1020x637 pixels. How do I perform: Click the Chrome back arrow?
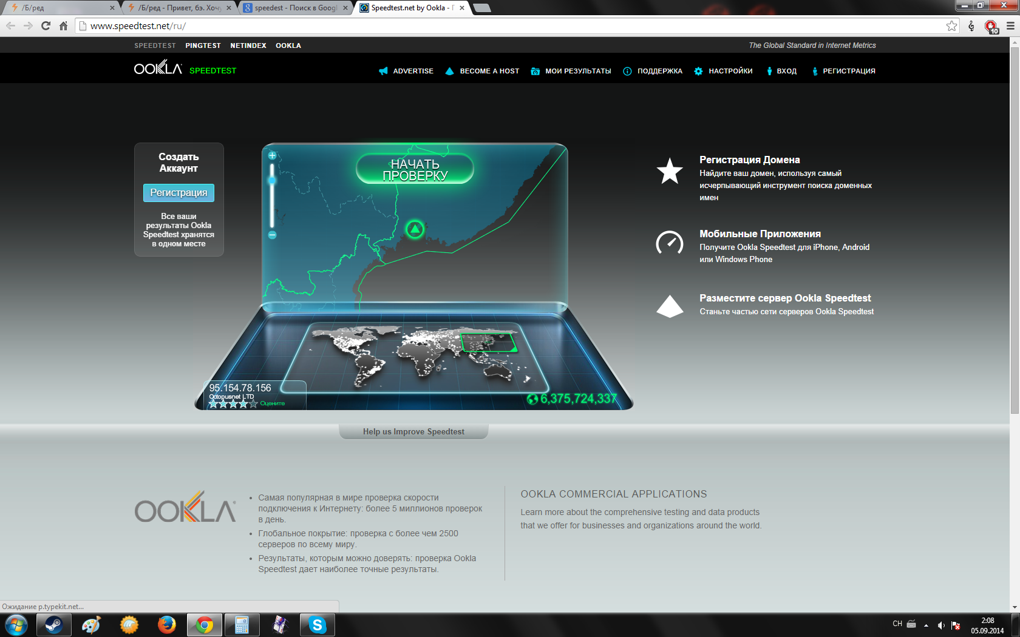pos(10,25)
